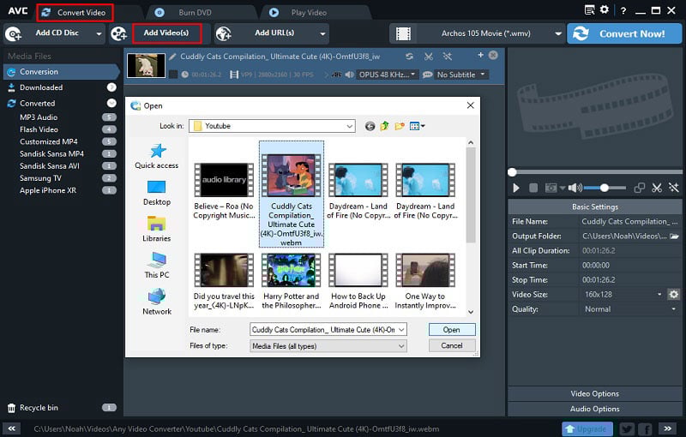Select This PC in Open dialog places
Viewport: 686px width, 437px height.
pos(157,266)
